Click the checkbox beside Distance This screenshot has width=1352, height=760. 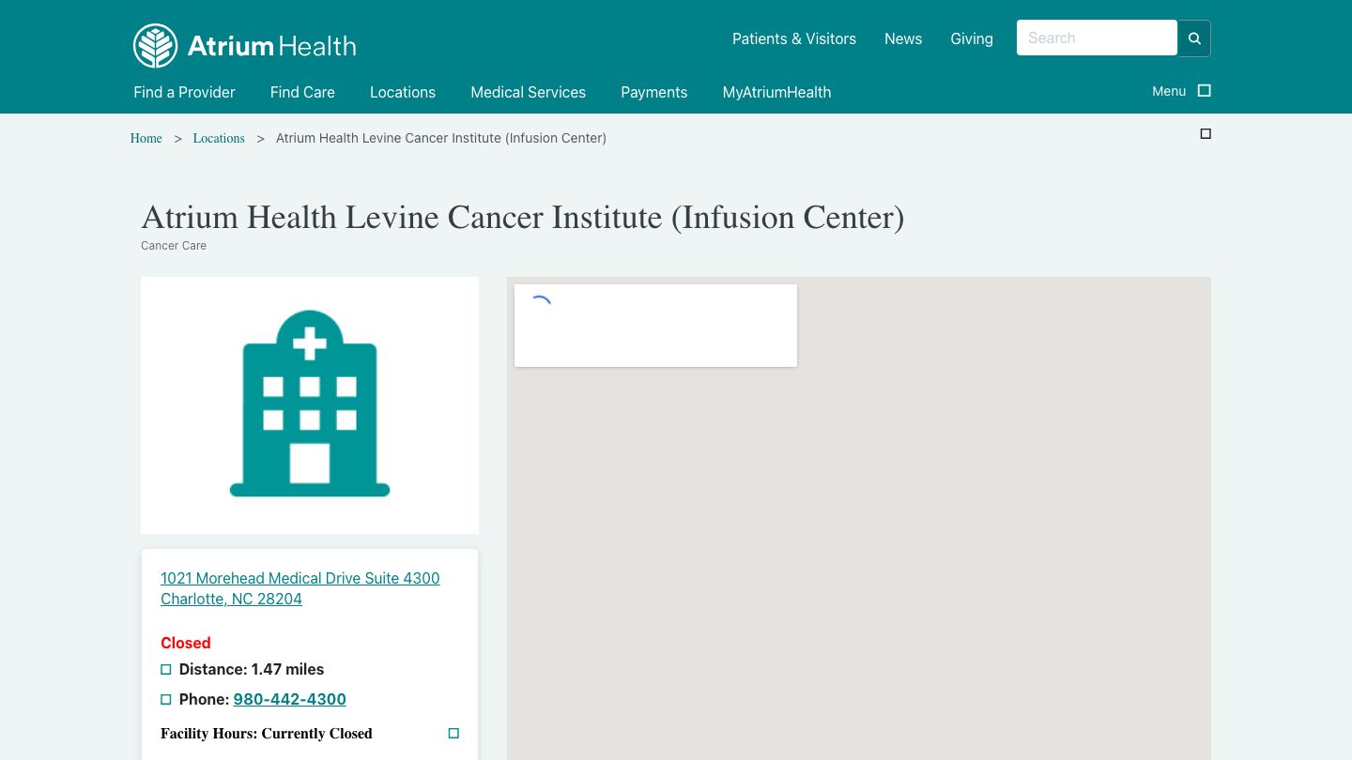pyautogui.click(x=165, y=669)
